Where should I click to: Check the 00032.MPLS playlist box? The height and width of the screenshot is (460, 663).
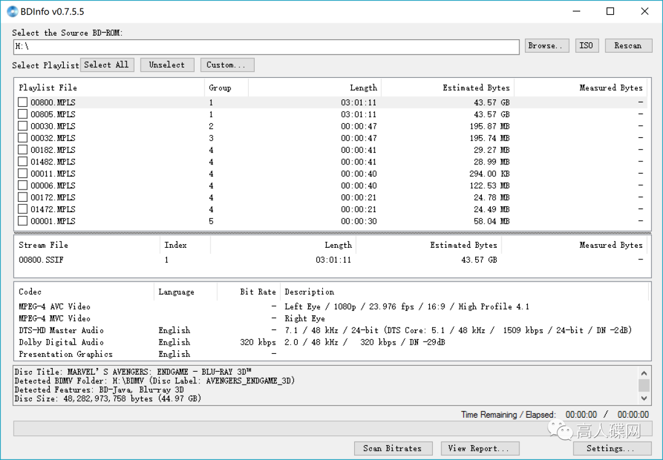pos(23,138)
